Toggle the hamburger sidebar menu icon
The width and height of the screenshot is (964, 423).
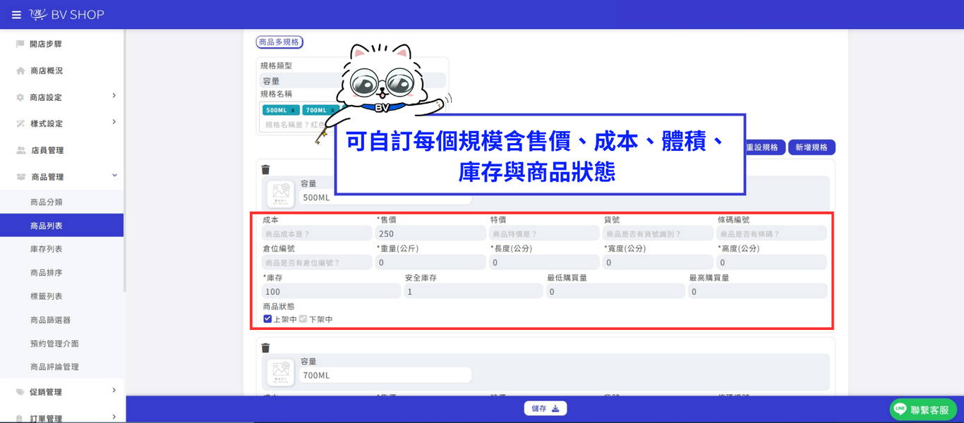[16, 15]
